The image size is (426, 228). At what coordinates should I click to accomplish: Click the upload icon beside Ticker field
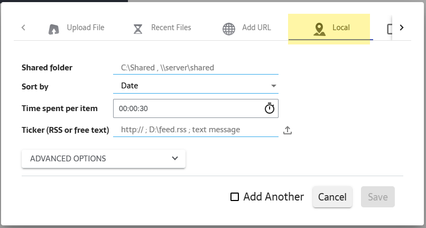[288, 130]
